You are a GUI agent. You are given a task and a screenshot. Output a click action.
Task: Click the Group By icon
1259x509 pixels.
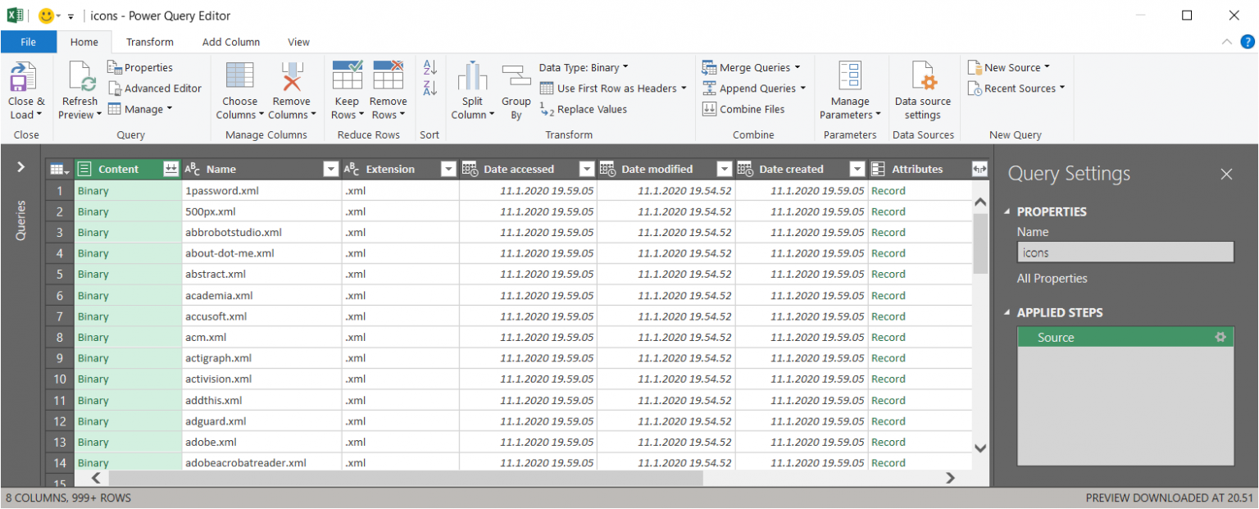coord(516,75)
